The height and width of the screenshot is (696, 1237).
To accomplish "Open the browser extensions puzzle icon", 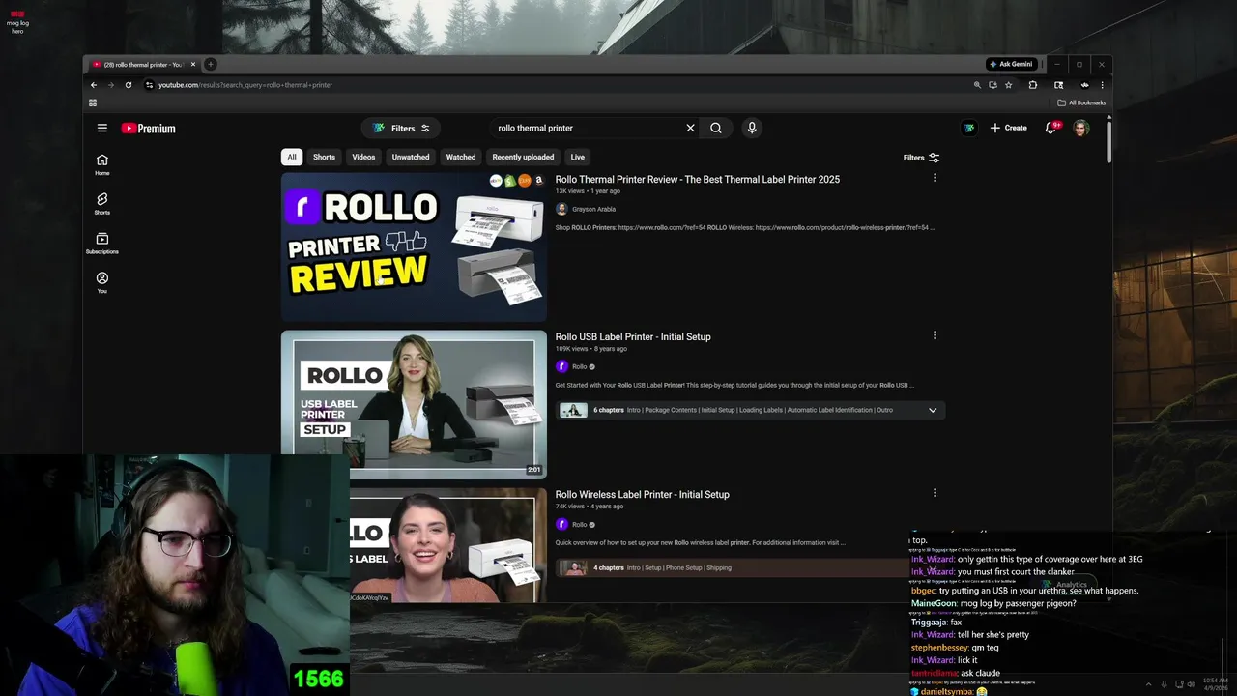I will pyautogui.click(x=1033, y=85).
